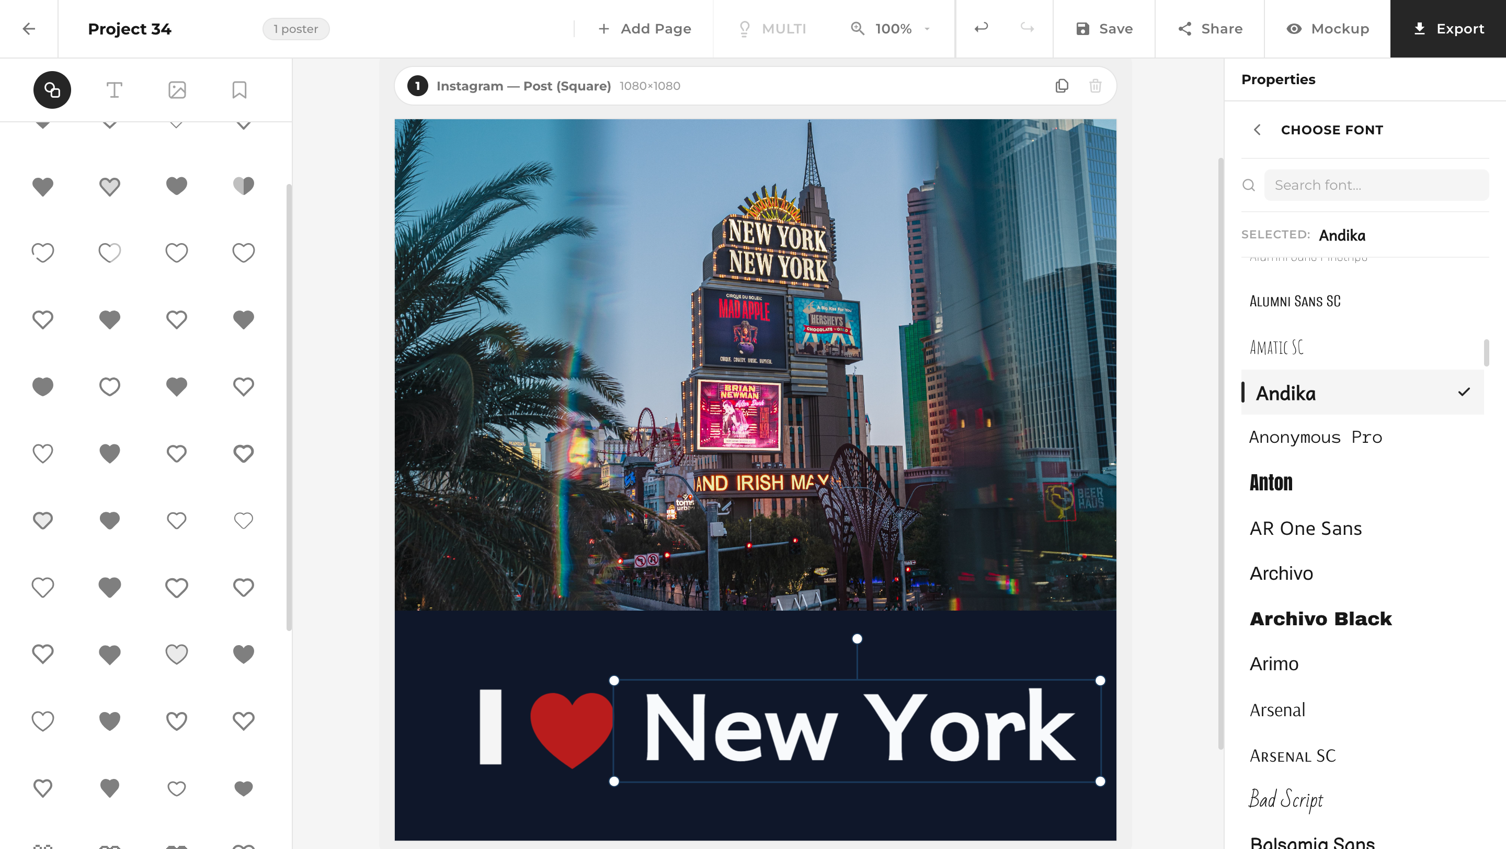Click the Project 34 title
Screen dimensions: 1506x849
130,29
